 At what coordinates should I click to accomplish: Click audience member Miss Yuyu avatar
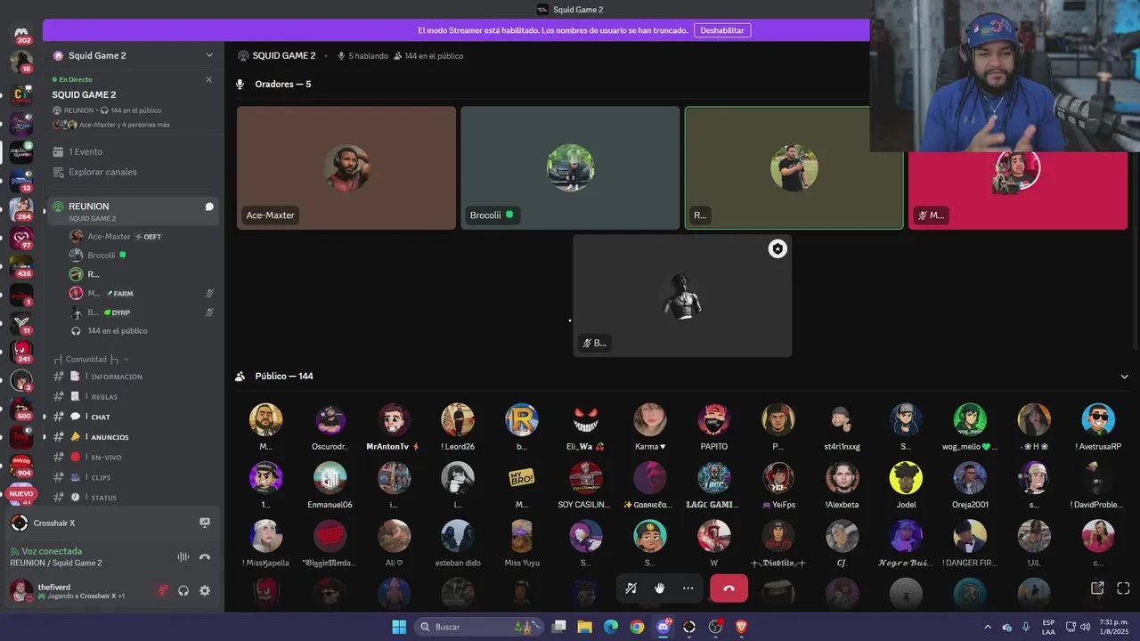click(x=522, y=536)
